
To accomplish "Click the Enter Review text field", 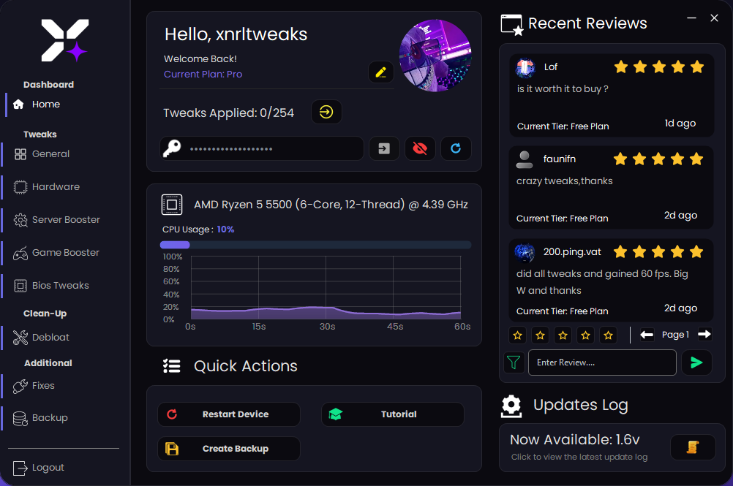I will (601, 362).
